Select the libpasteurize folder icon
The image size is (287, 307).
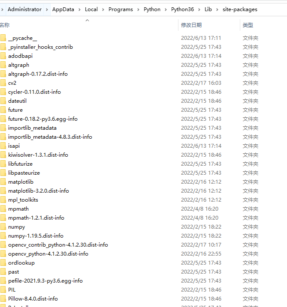click(3, 173)
